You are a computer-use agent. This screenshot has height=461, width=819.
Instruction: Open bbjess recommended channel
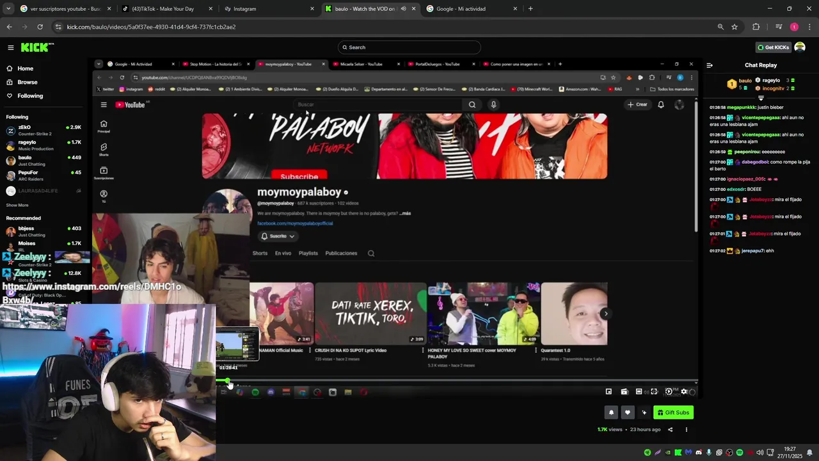(44, 231)
